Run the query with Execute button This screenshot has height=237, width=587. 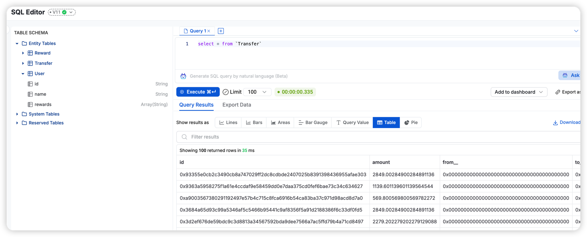click(198, 92)
